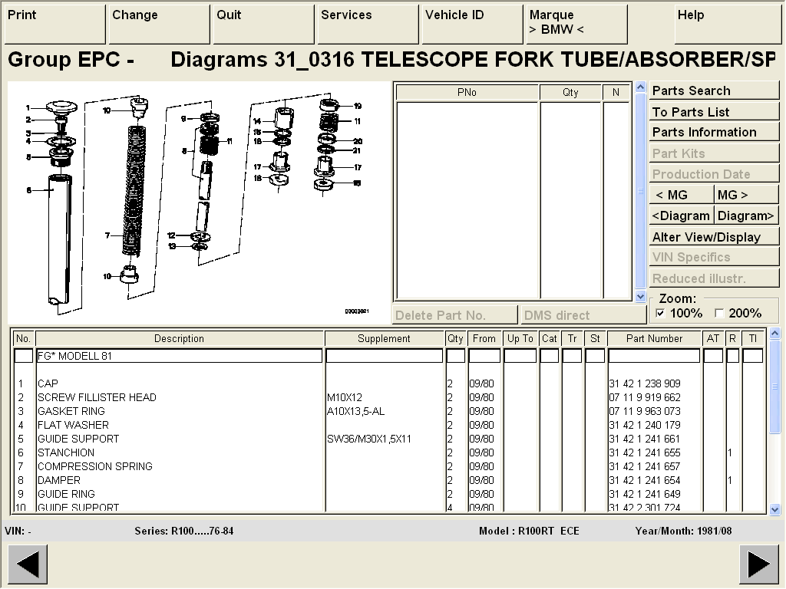Click the Model R100RT ECE status text
Viewport: 786px width, 589px height.
529,531
